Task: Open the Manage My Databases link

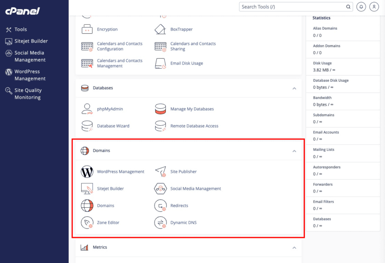Action: pos(192,109)
